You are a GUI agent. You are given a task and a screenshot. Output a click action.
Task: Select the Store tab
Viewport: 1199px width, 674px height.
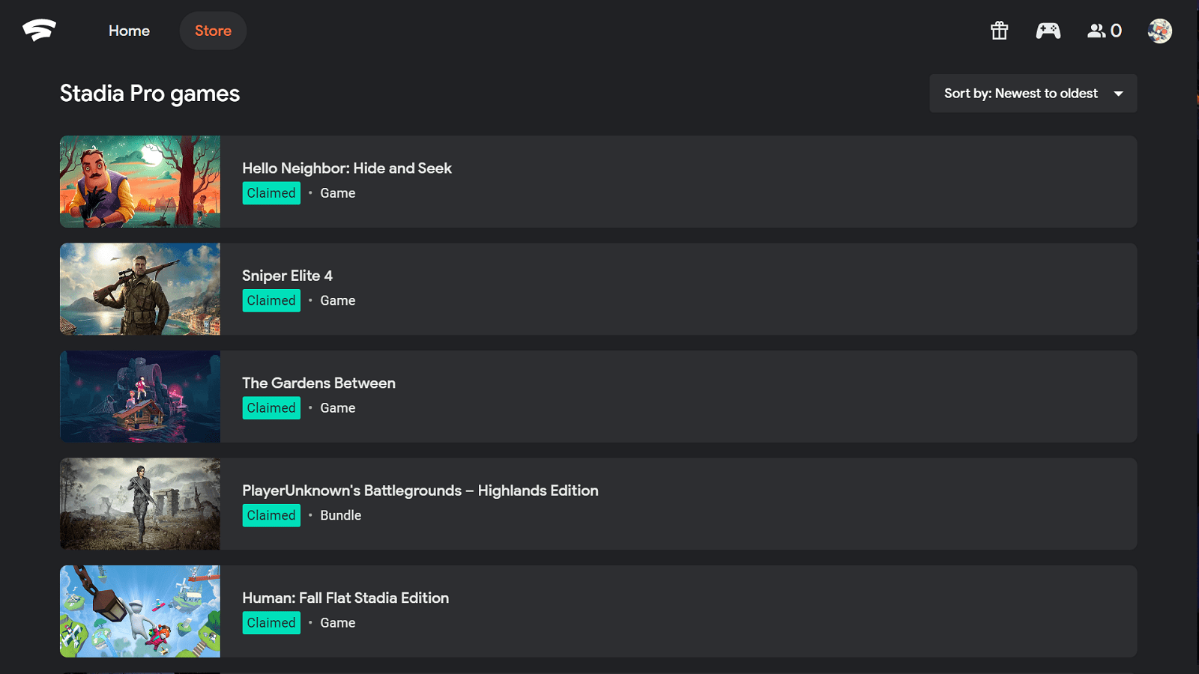[213, 31]
